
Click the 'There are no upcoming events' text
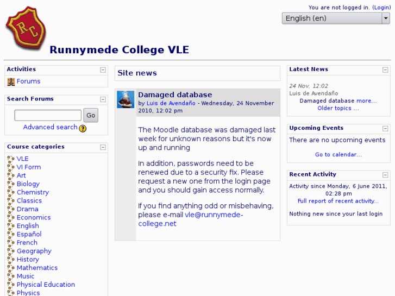tap(337, 140)
